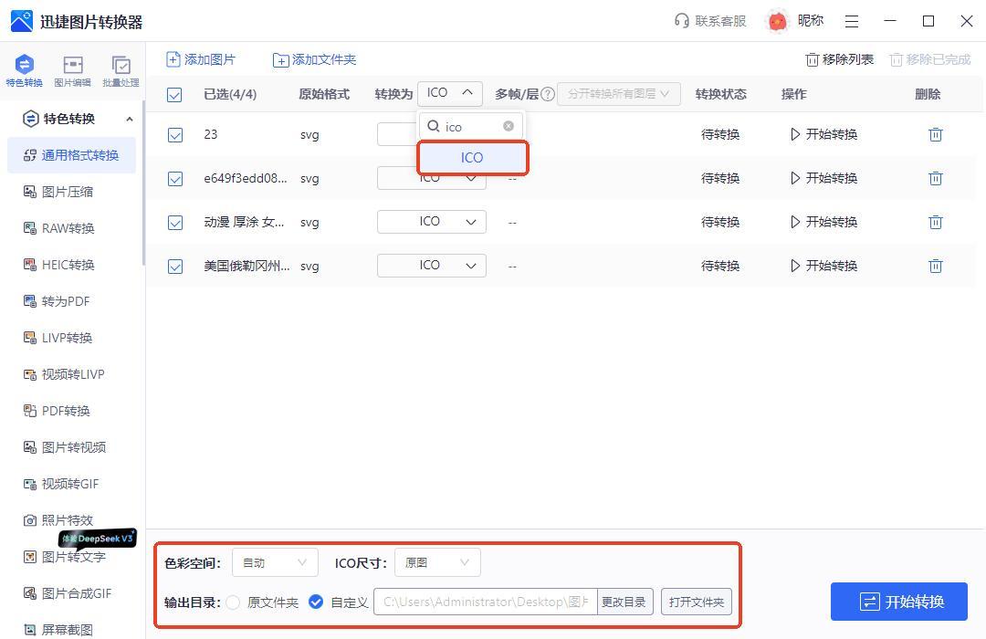
Task: Open the ICO尺寸 dropdown set to 原图
Action: [437, 562]
